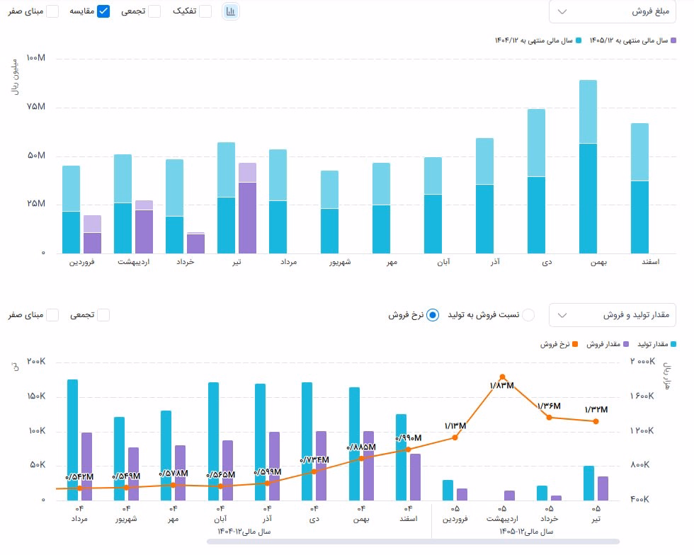Click the آذر axis label in top chart
The image size is (694, 555).
(495, 261)
